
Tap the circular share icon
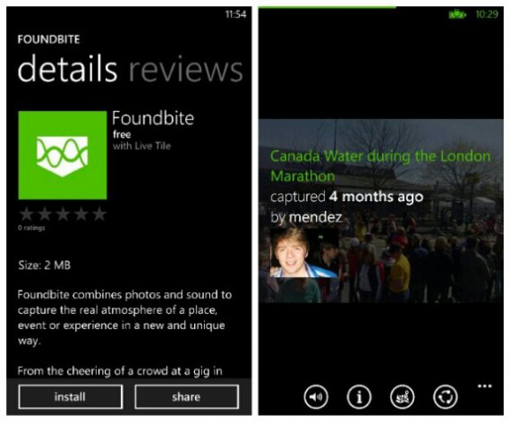click(x=445, y=397)
